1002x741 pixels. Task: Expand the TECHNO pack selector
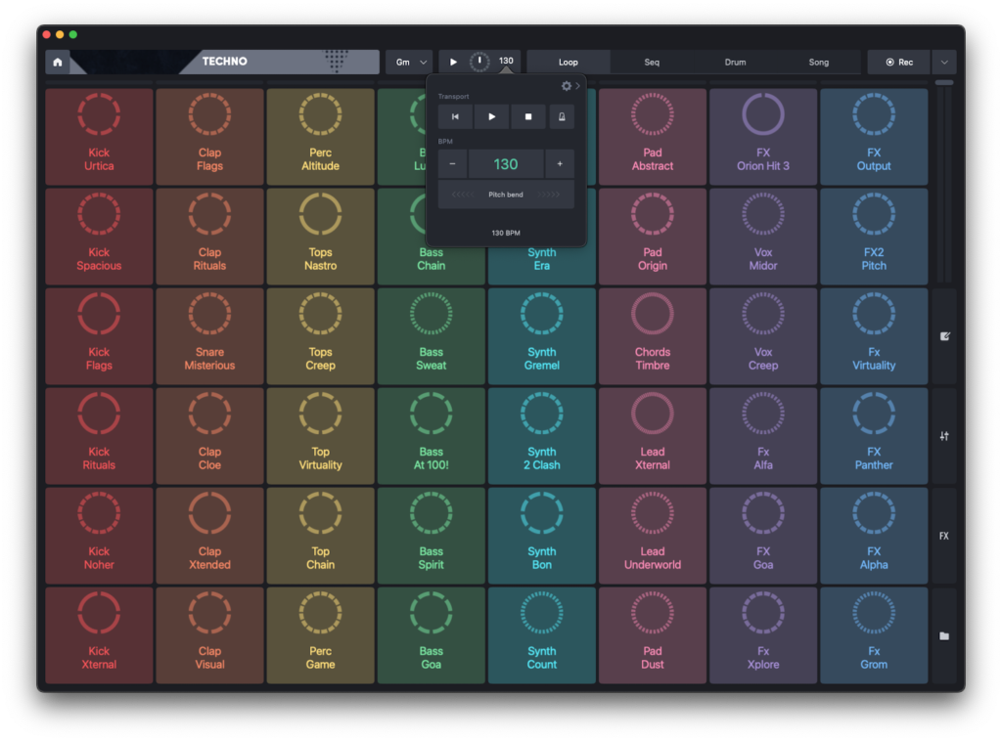pos(279,62)
